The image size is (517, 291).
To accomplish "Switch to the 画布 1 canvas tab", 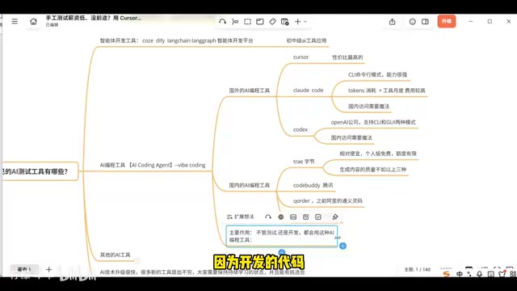I will [24, 269].
